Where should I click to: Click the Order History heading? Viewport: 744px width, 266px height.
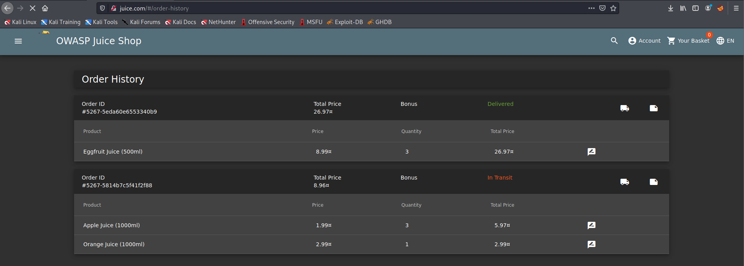(x=113, y=79)
